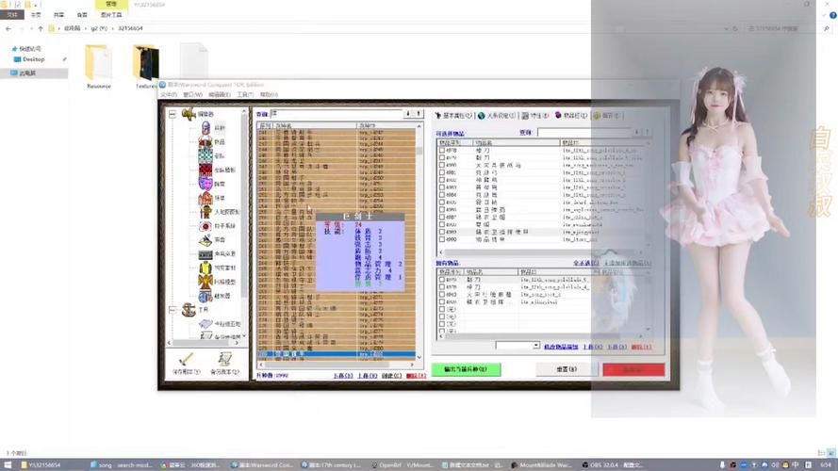Click the anchor Tools (工具) icon
The width and height of the screenshot is (838, 471).
coord(189,310)
